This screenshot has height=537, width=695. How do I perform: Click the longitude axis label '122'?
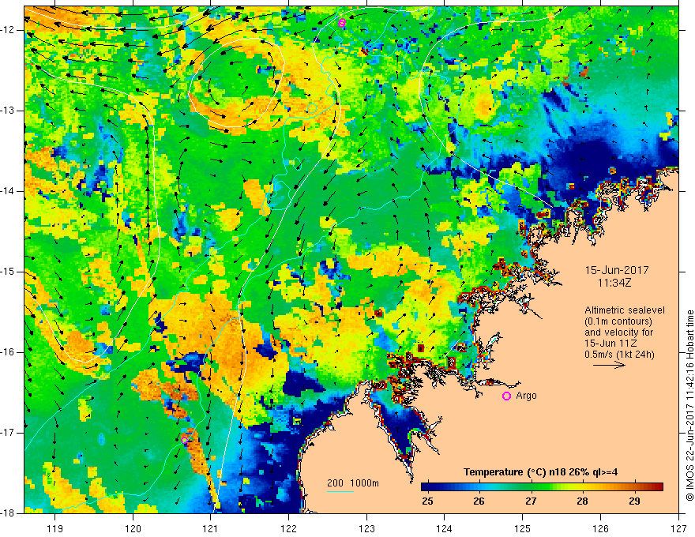(x=288, y=528)
